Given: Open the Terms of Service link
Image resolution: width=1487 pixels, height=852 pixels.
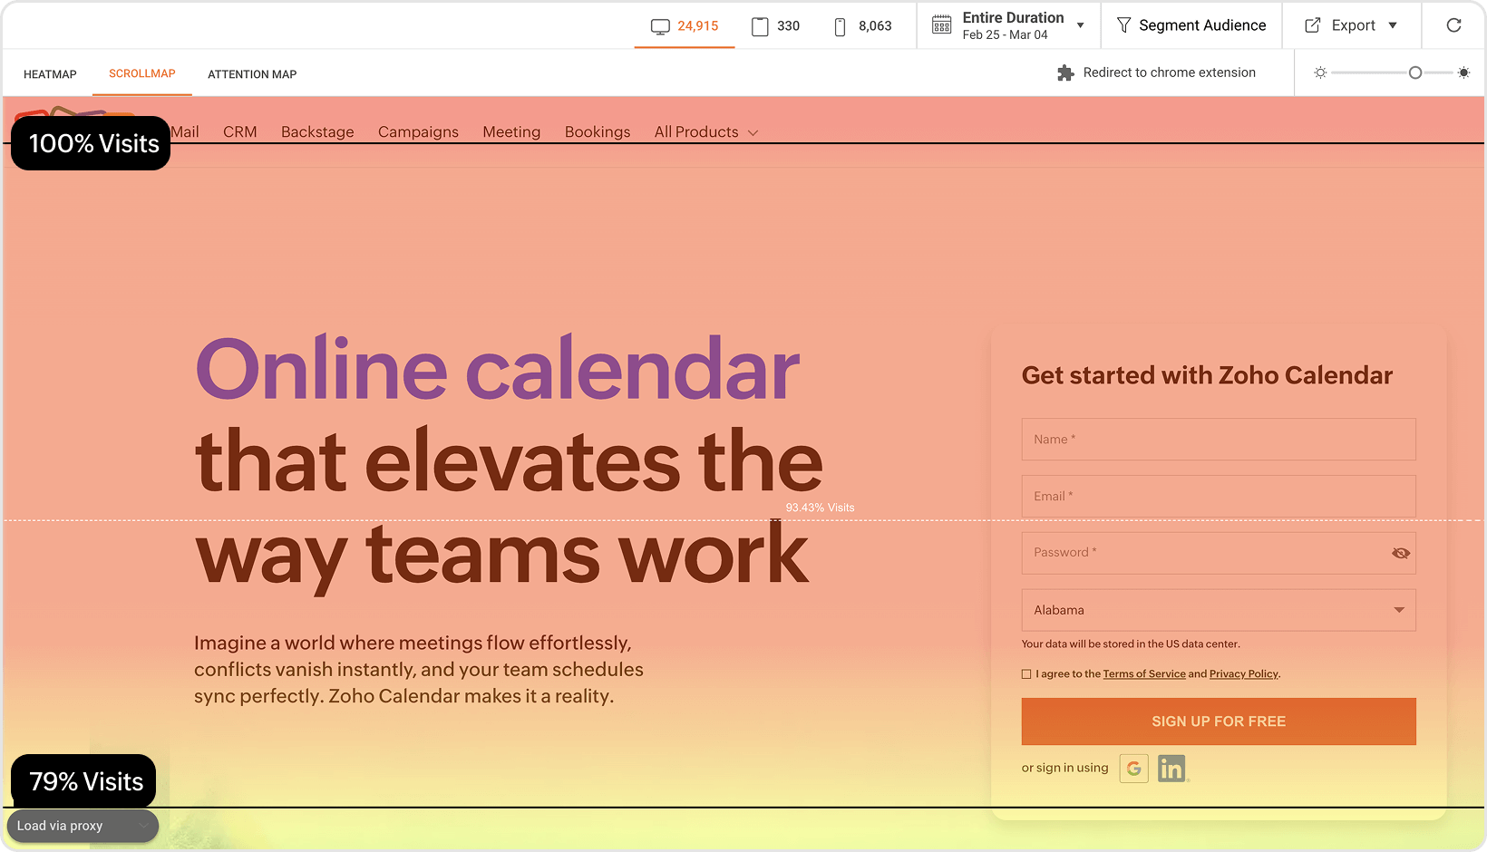Looking at the screenshot, I should click(1144, 674).
